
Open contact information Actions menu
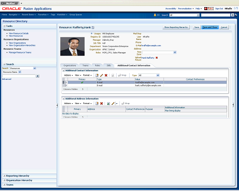[x=68, y=75]
